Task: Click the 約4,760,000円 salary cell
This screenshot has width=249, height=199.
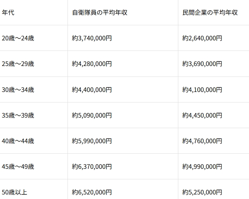Action: 202,141
